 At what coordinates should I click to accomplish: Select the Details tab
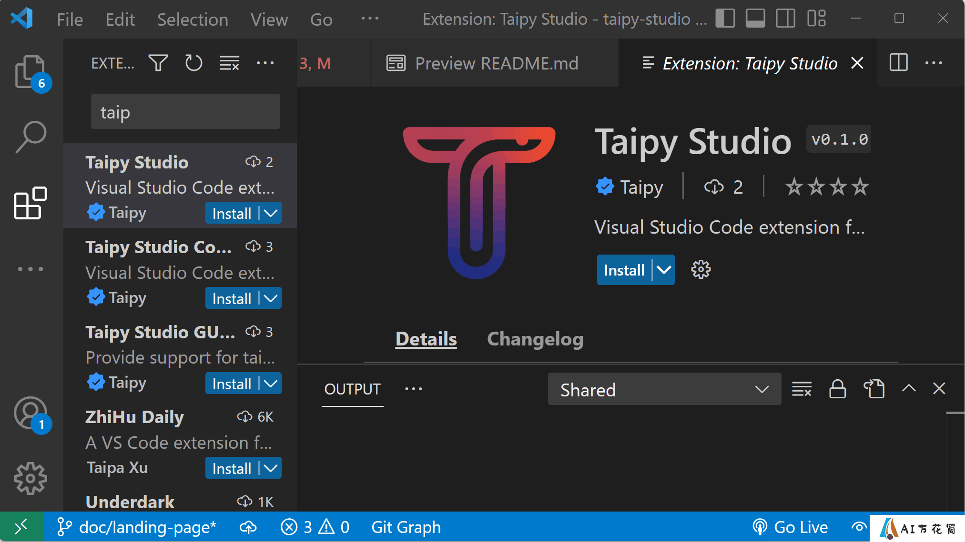[x=426, y=339]
